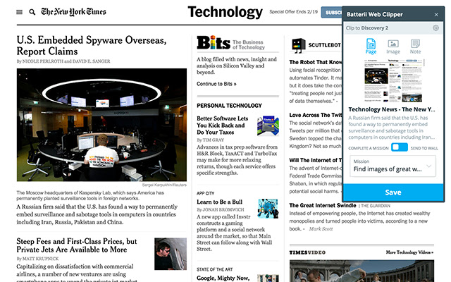Follow 'Continue to Bits »' link
Screen dimensions: 451x282
216,84
